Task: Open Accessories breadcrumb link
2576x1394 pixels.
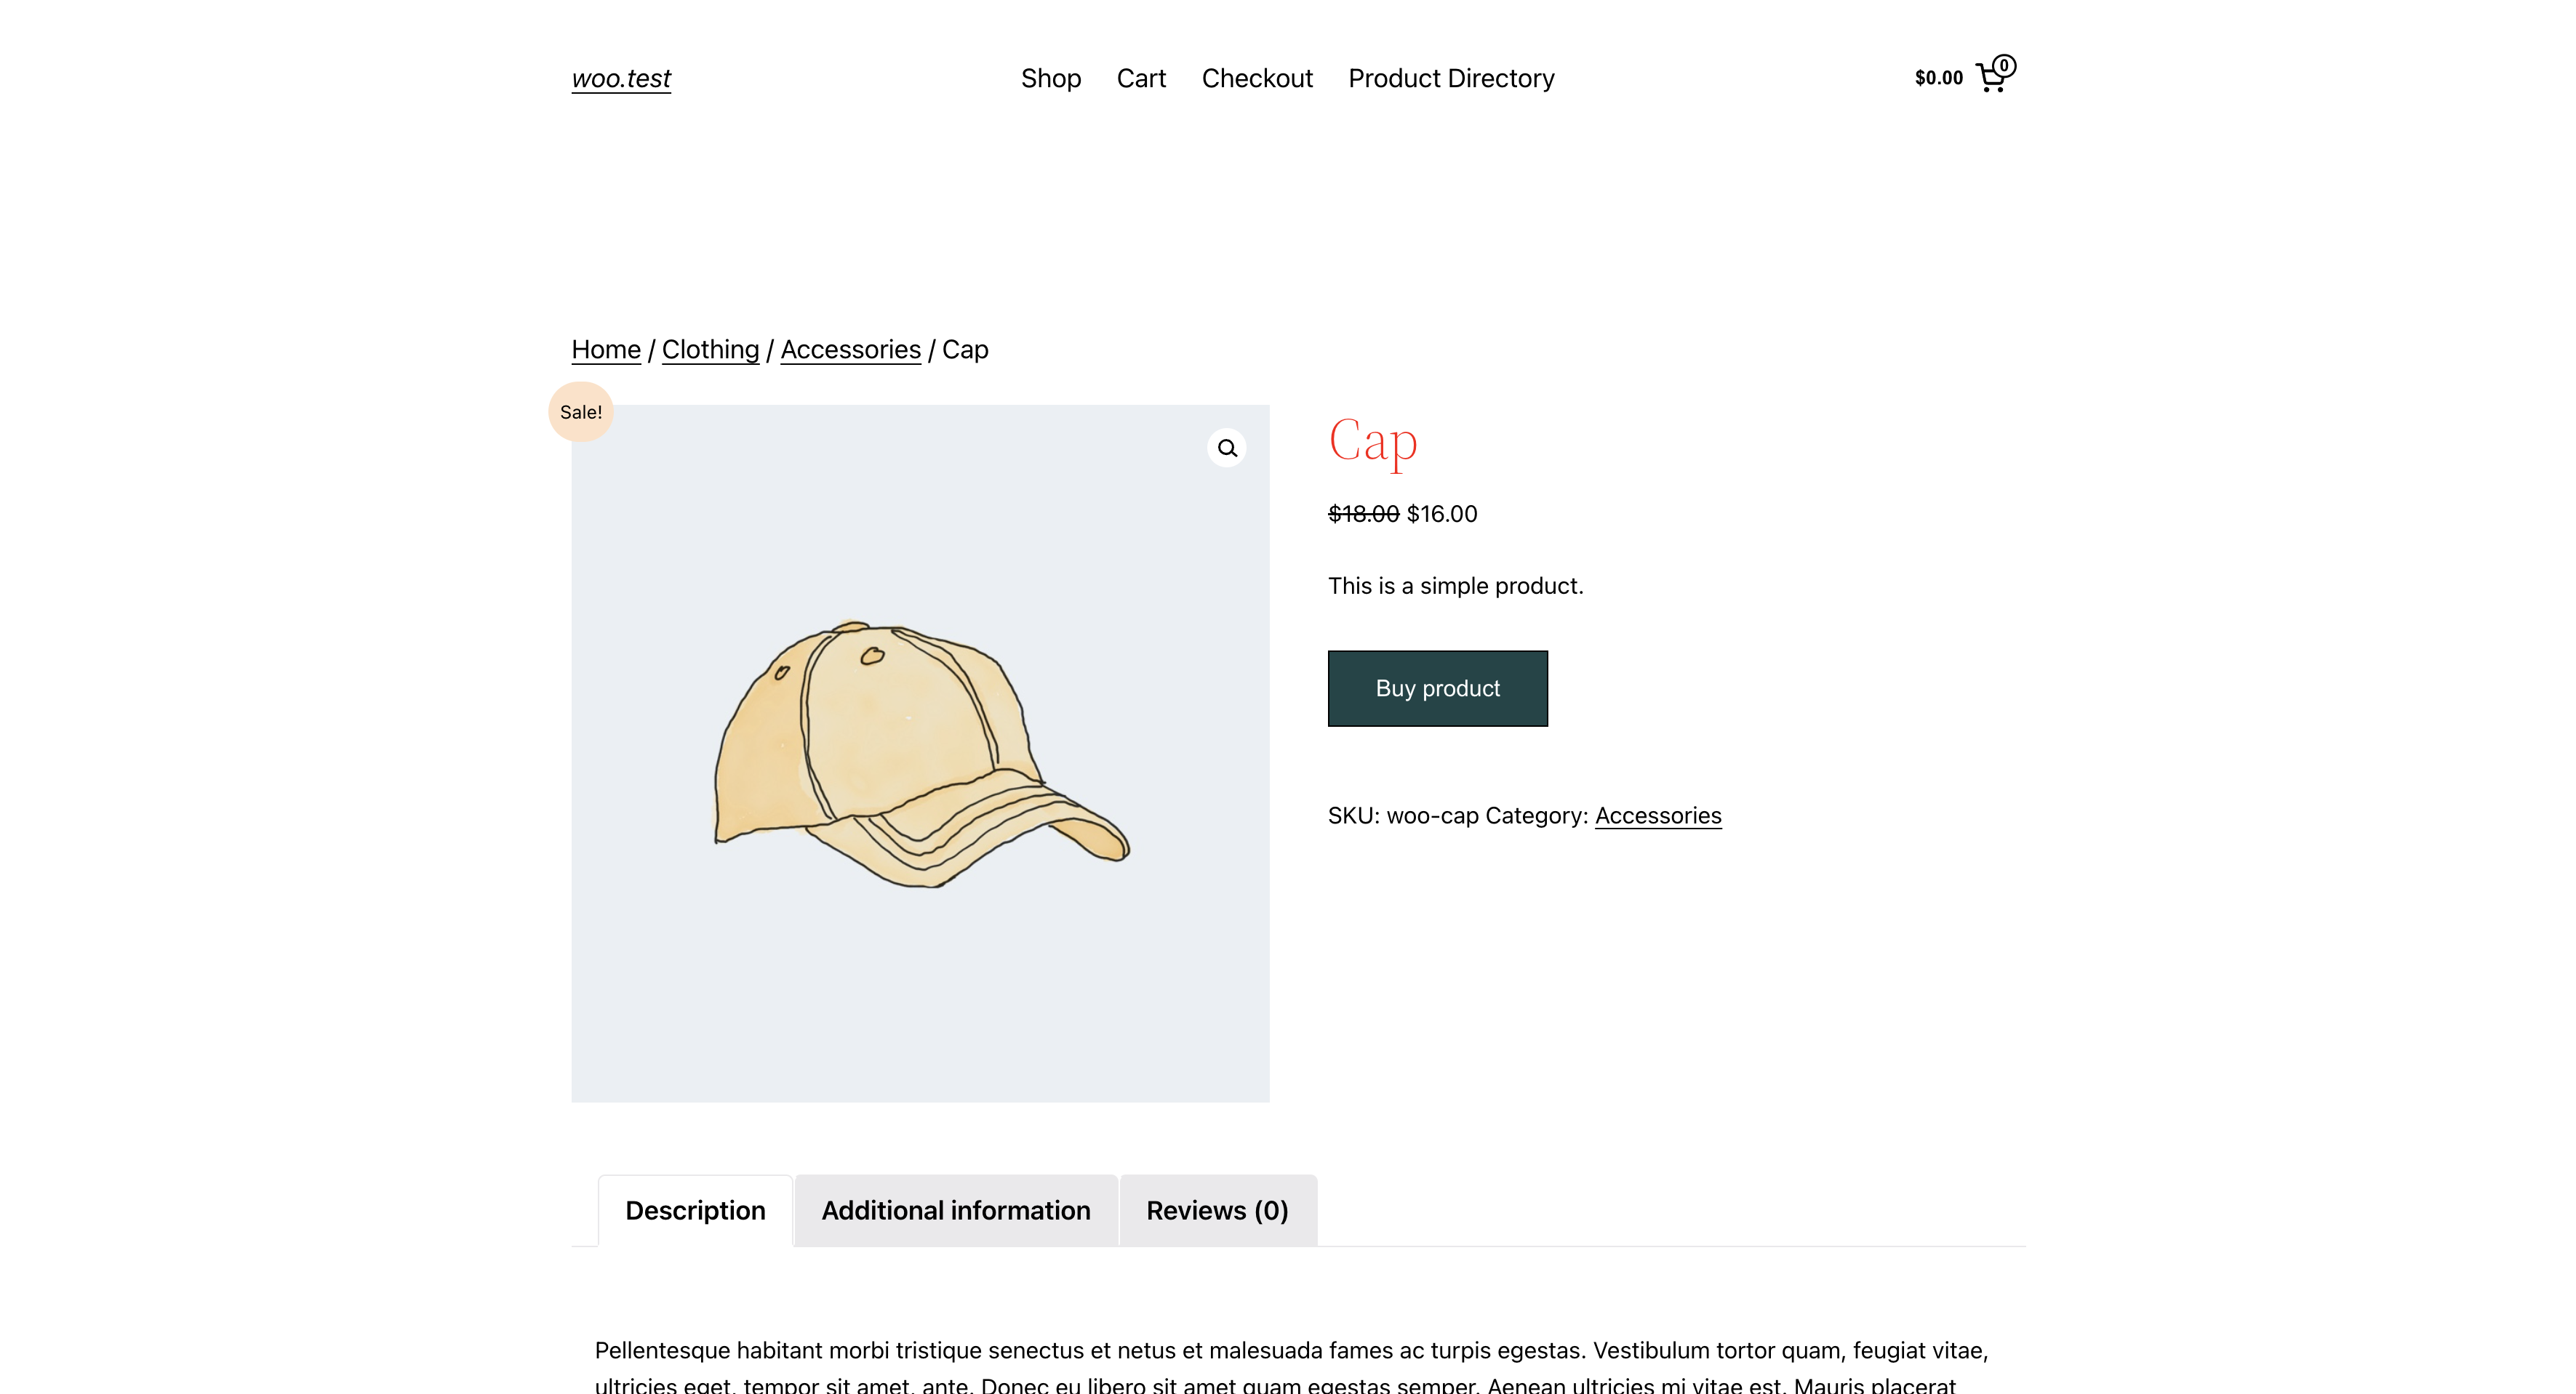Action: click(850, 350)
